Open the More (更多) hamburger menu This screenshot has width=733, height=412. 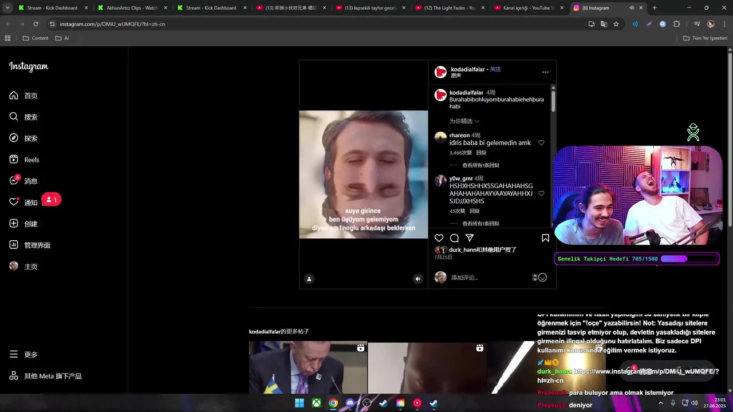pyautogui.click(x=23, y=355)
